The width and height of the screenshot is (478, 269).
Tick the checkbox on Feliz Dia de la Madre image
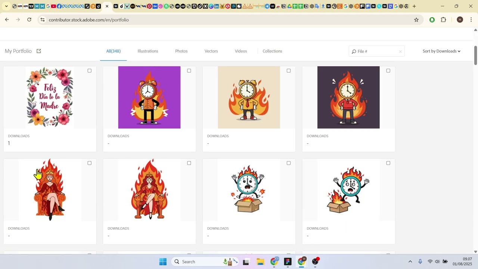89,71
